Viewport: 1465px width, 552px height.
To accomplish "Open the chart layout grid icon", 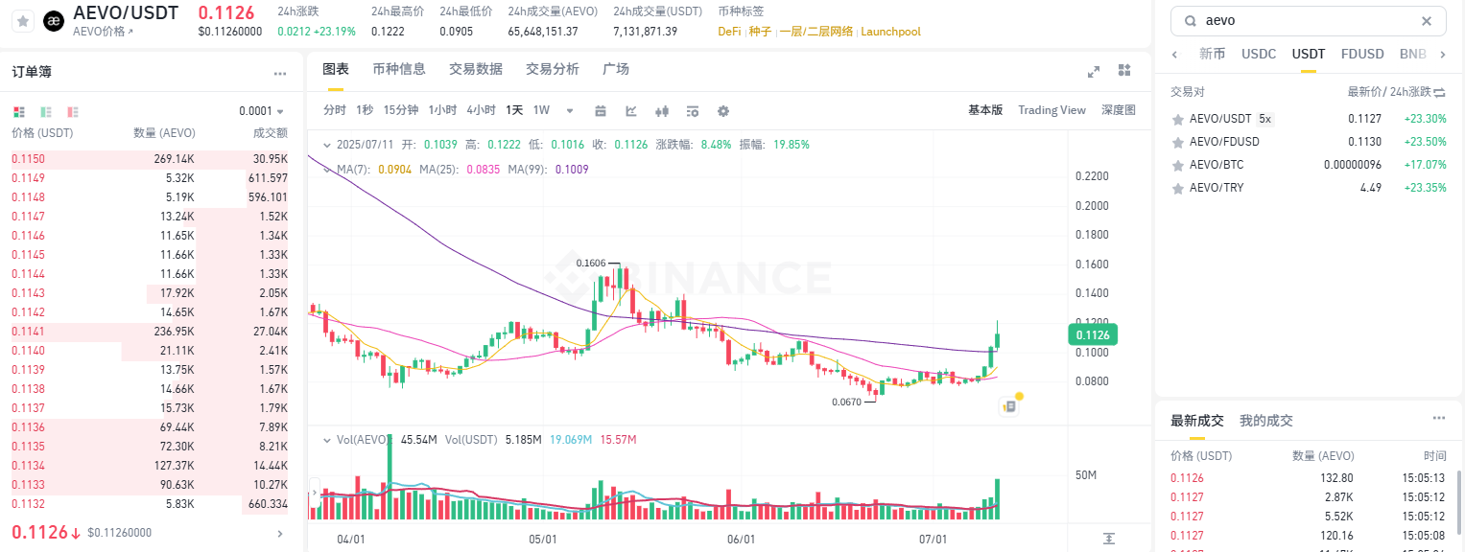I will (1124, 70).
